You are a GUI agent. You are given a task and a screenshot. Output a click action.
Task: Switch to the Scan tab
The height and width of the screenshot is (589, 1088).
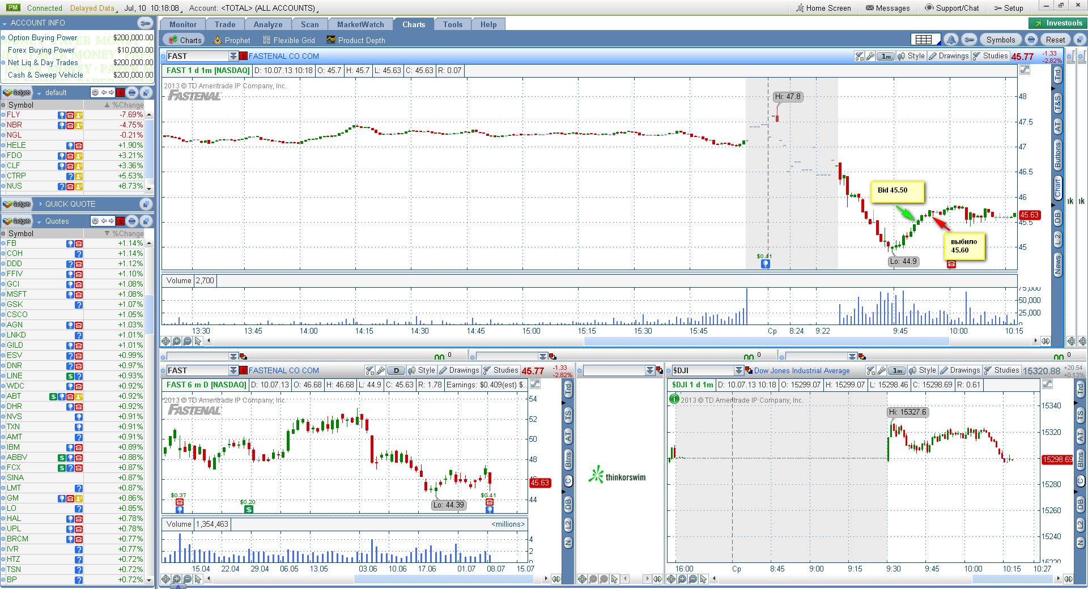pyautogui.click(x=310, y=24)
